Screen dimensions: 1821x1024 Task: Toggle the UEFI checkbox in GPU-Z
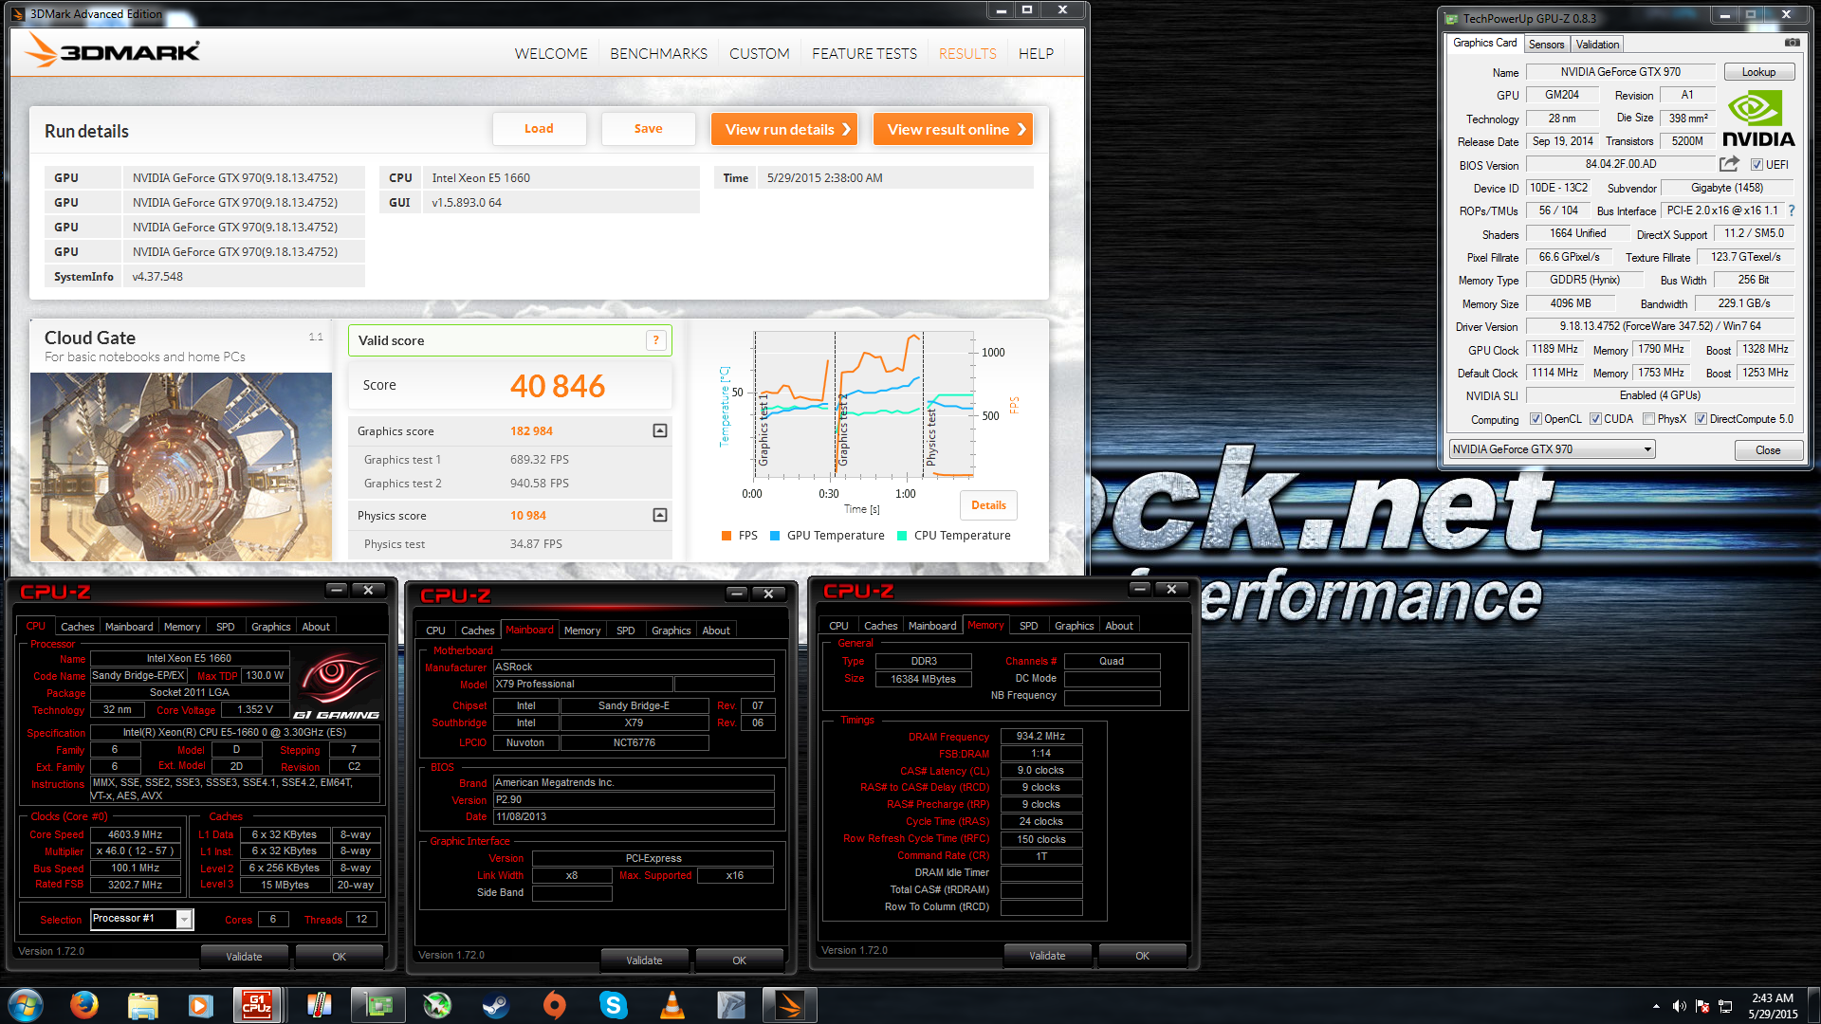click(1757, 164)
